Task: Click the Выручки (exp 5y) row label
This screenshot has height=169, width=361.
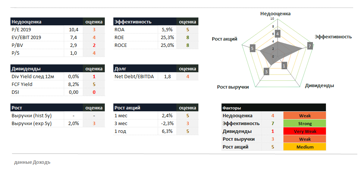Action: [x=32, y=123]
